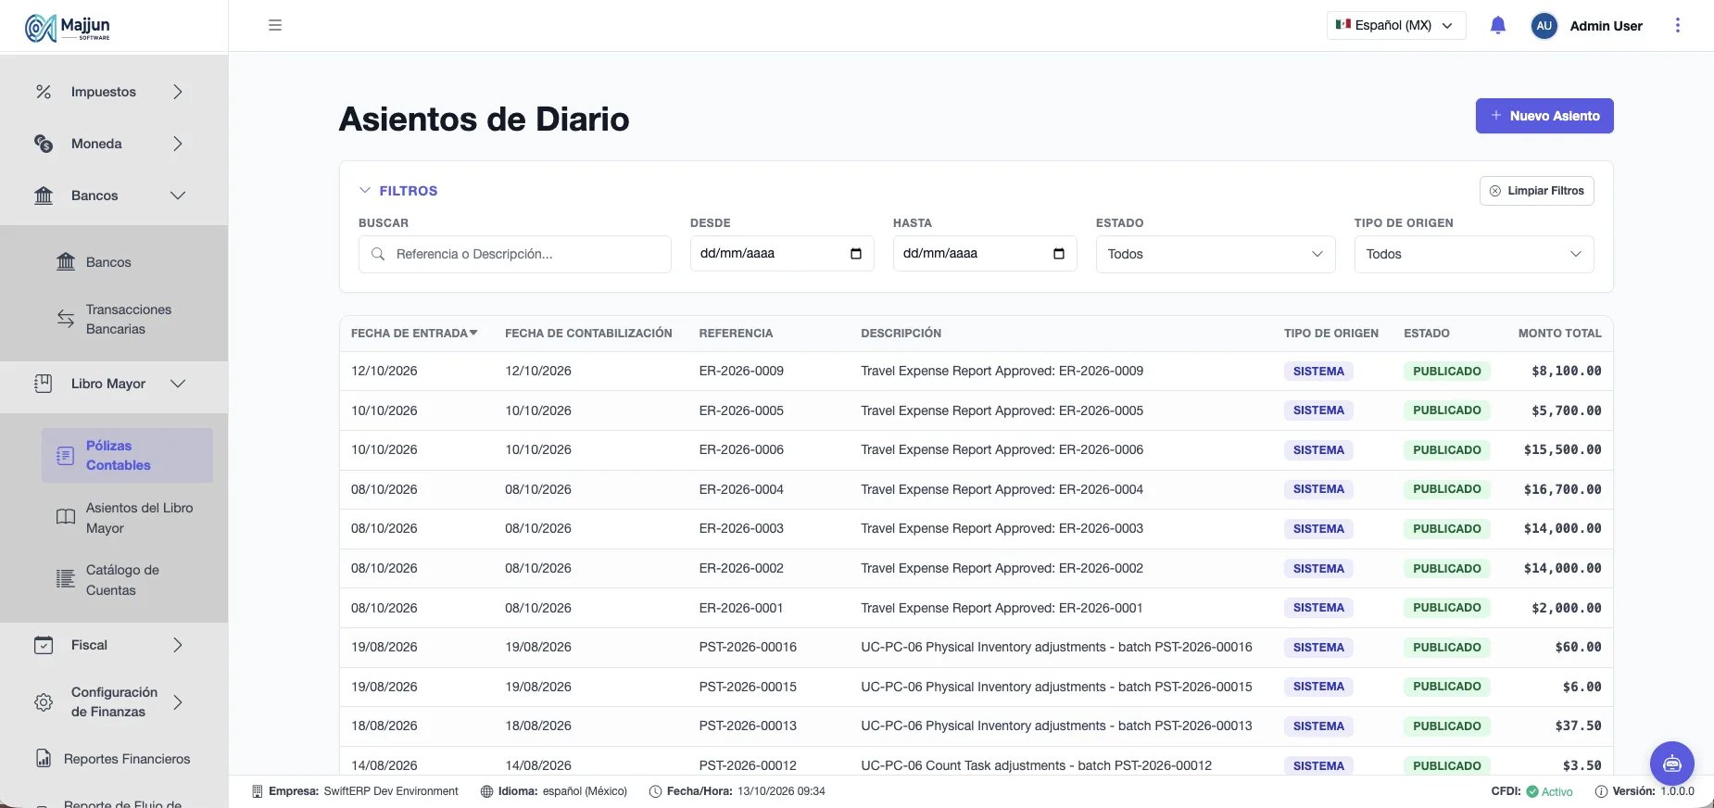This screenshot has height=808, width=1714.
Task: Click Limpiar Filtros button
Action: tap(1537, 191)
